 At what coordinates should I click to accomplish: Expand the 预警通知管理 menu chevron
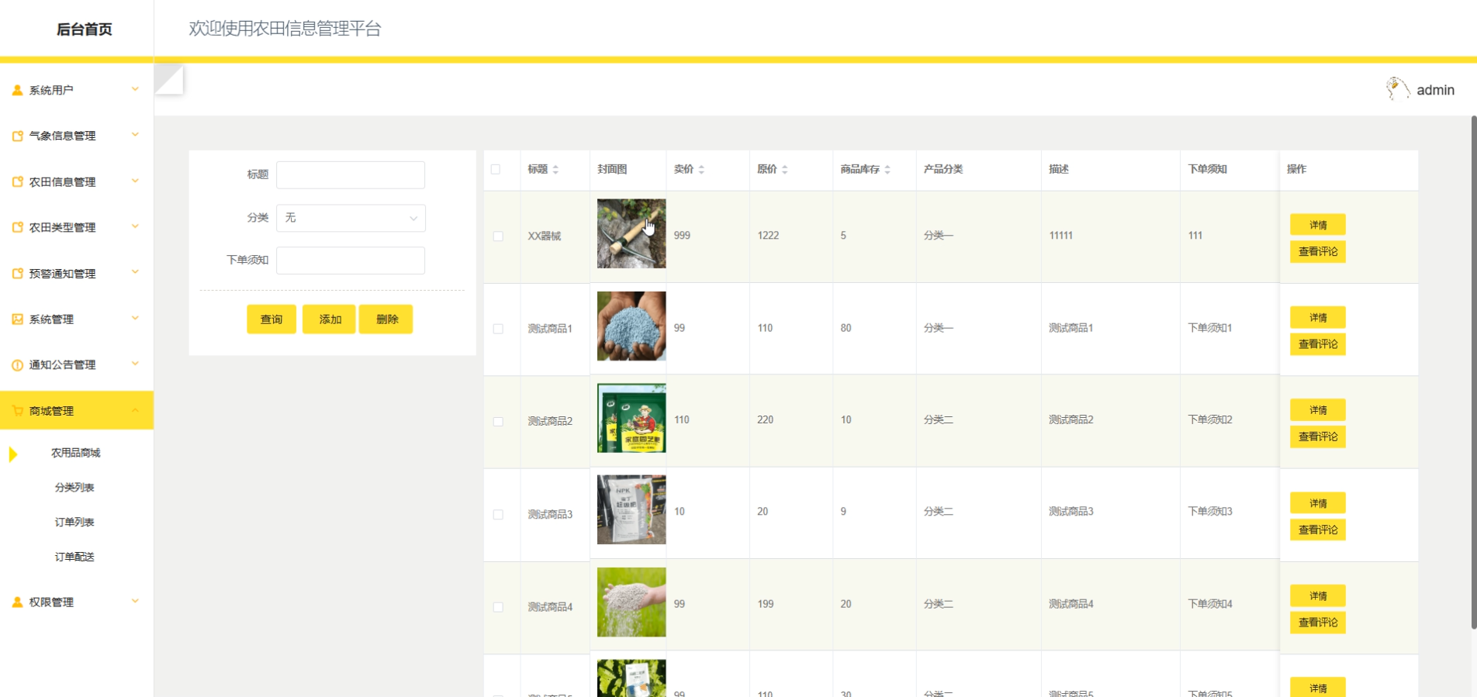(x=135, y=272)
